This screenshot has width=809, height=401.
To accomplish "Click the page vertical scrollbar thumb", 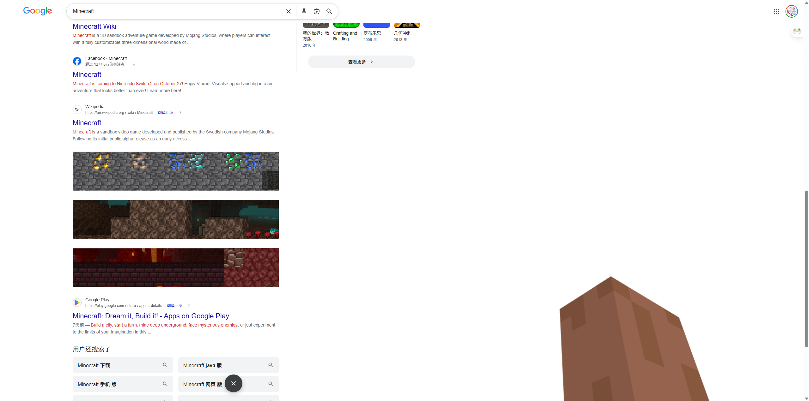I will pos(806,269).
